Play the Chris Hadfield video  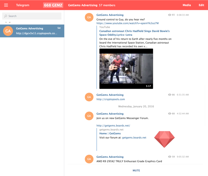point(126,69)
